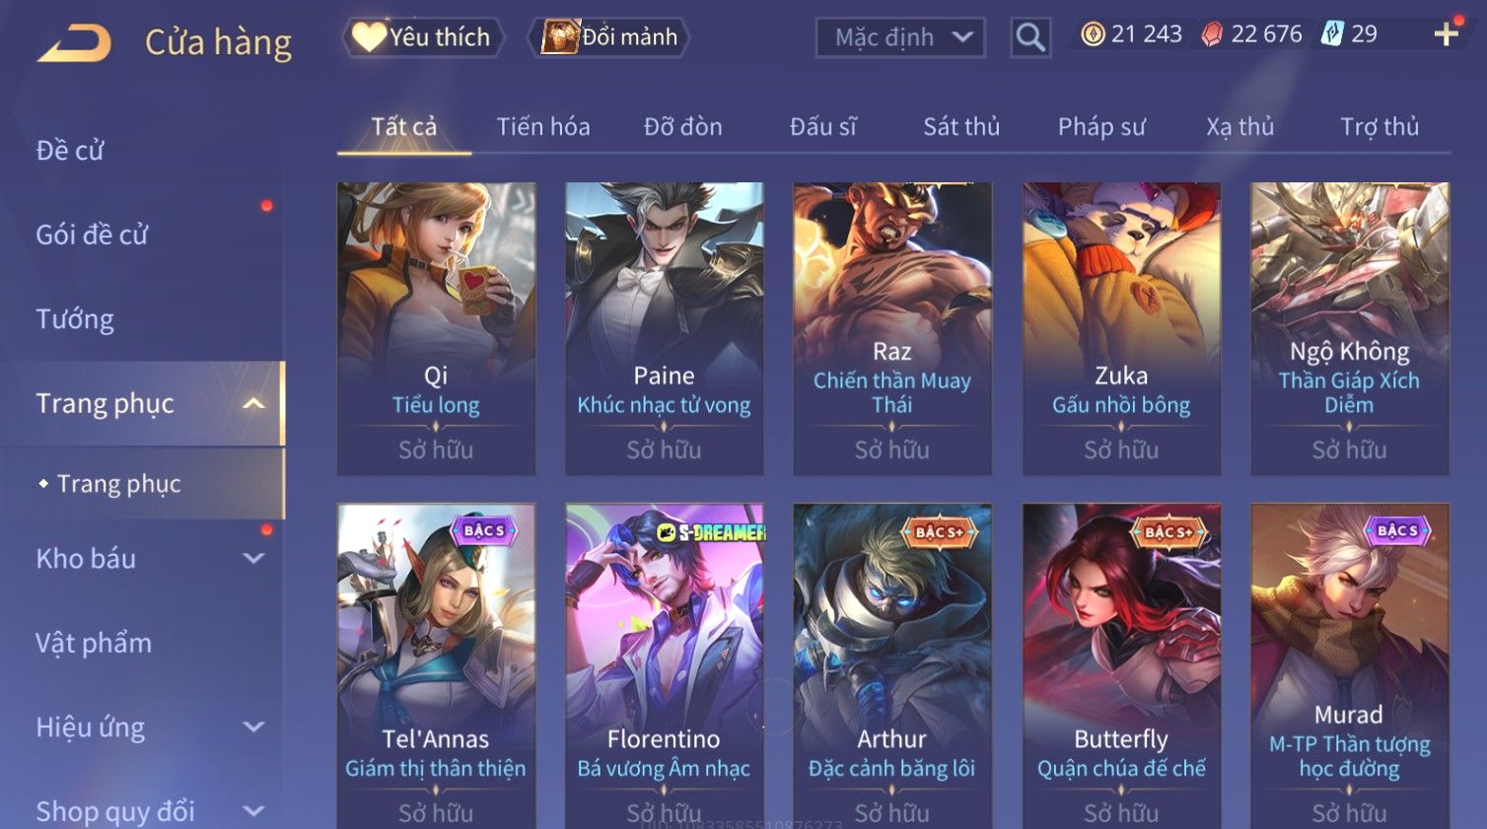Click the red ruby currency icon
The image size is (1487, 829).
click(x=1212, y=35)
